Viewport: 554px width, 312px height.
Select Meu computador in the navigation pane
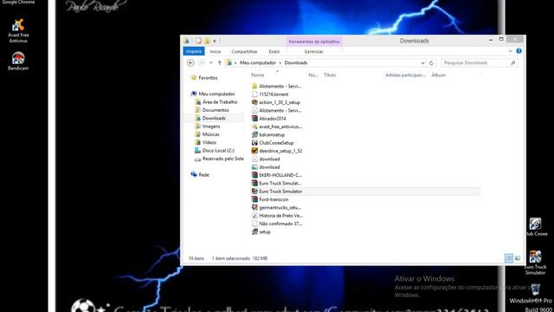[216, 94]
